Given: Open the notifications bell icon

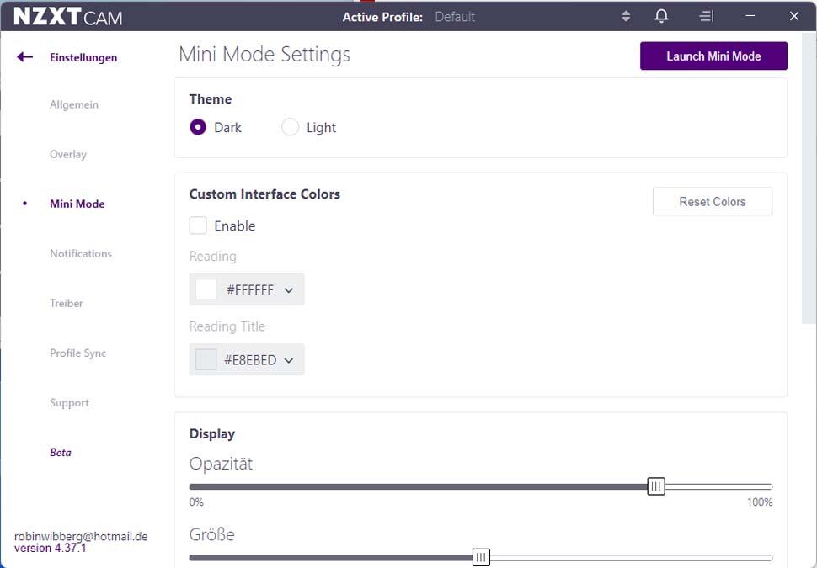Looking at the screenshot, I should 661,16.
